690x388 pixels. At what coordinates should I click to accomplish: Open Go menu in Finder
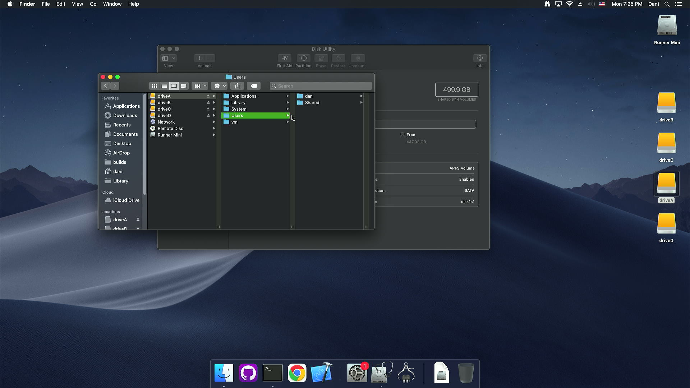pyautogui.click(x=93, y=4)
